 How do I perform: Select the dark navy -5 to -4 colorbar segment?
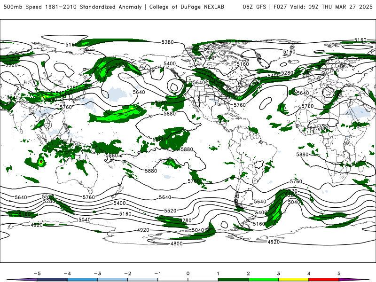tap(52, 280)
